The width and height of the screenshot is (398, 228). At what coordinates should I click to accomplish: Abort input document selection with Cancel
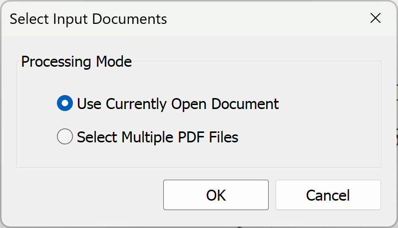pyautogui.click(x=328, y=195)
